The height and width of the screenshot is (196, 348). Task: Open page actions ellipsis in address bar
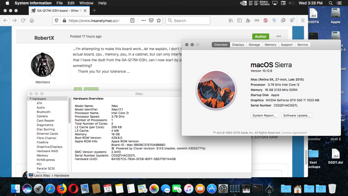[x=143, y=21]
